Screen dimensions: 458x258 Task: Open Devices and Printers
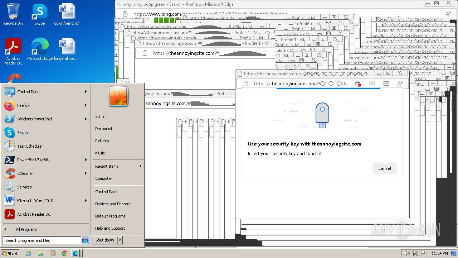click(113, 204)
